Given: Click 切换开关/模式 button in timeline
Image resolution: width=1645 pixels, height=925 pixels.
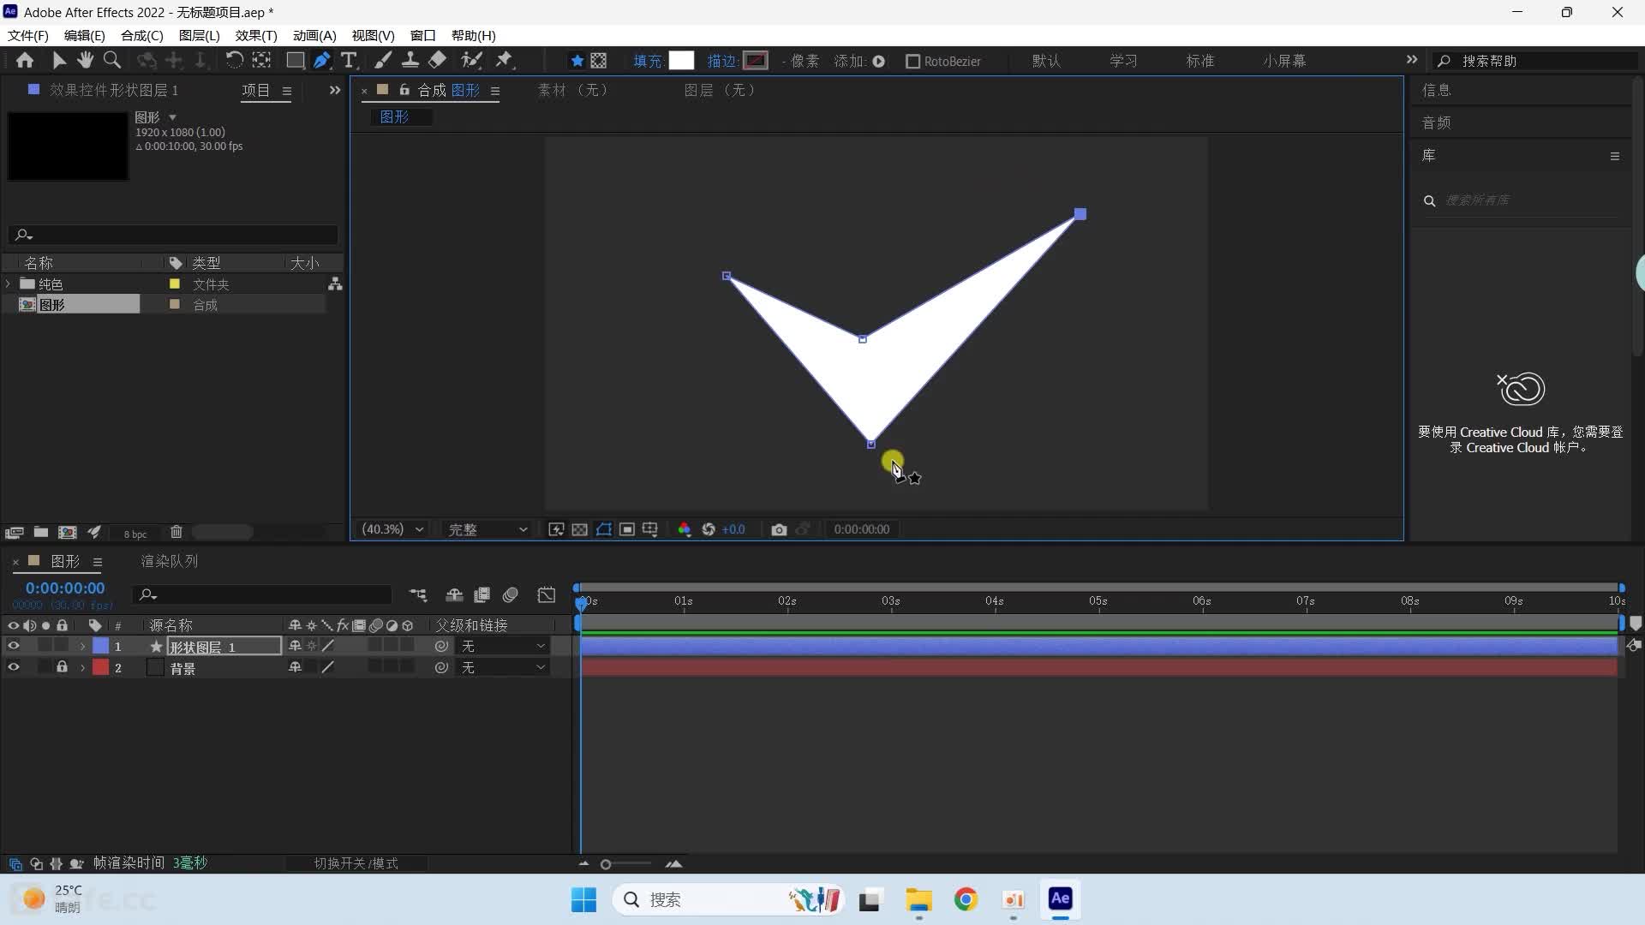Looking at the screenshot, I should (x=356, y=863).
